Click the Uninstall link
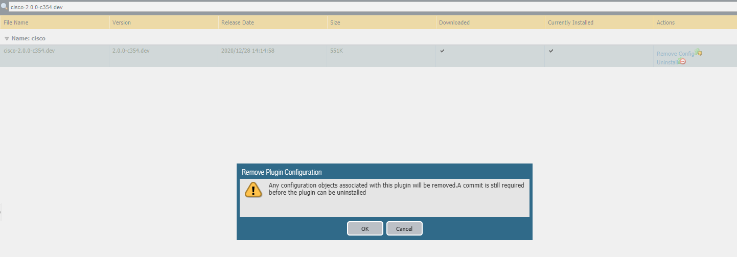 668,62
